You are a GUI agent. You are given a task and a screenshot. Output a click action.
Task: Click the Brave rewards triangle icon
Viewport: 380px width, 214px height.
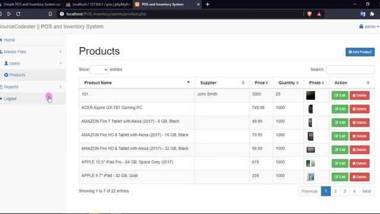click(319, 14)
